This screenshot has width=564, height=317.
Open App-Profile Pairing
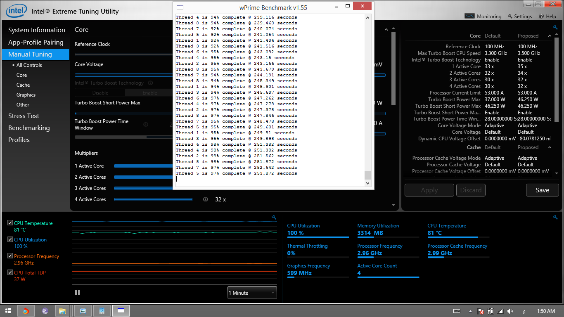36,43
